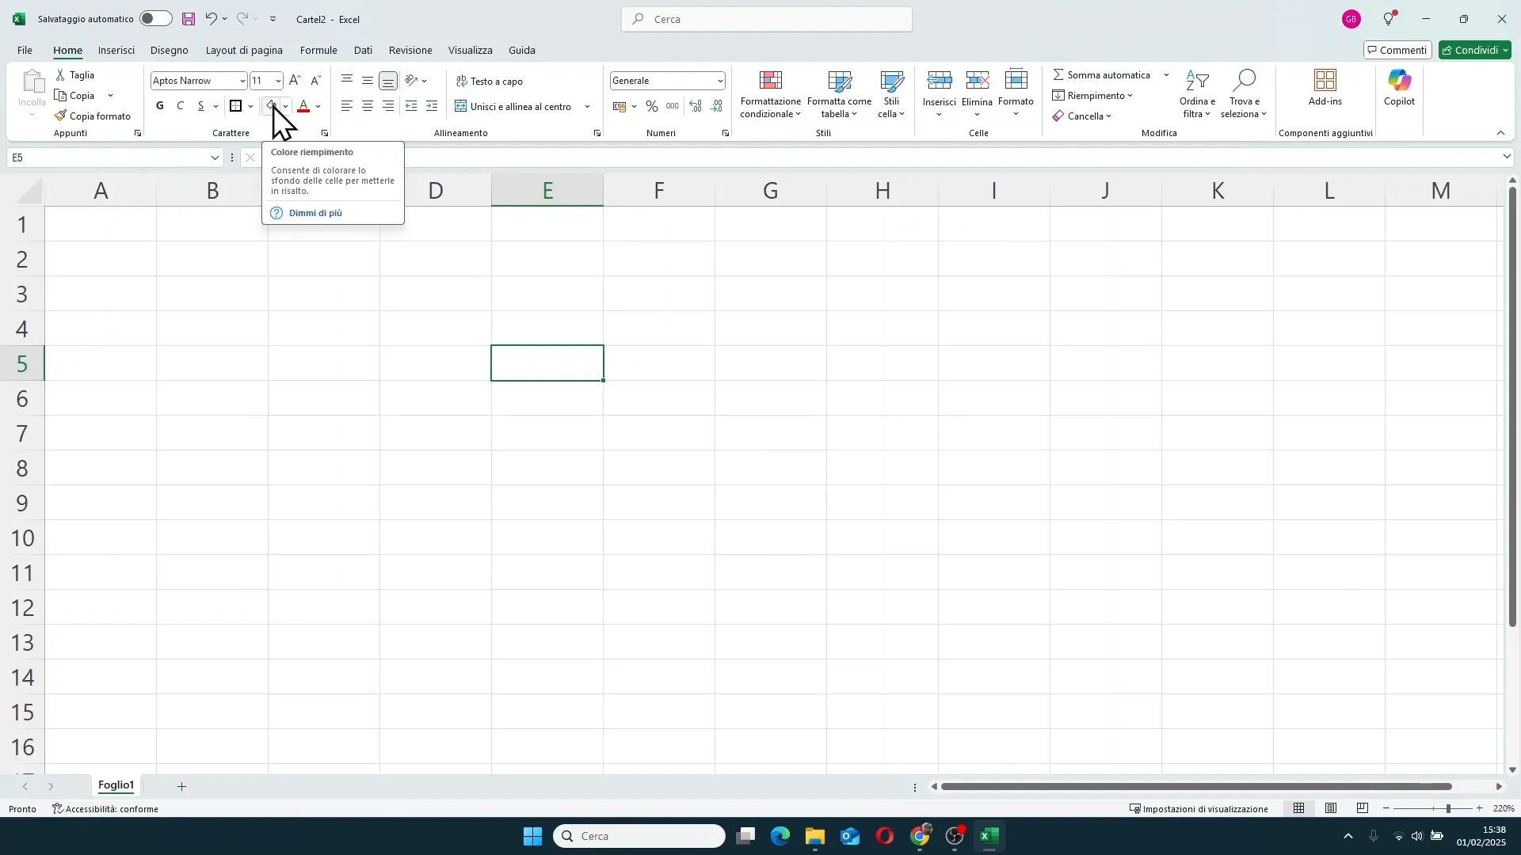Open the File menu

click(25, 50)
